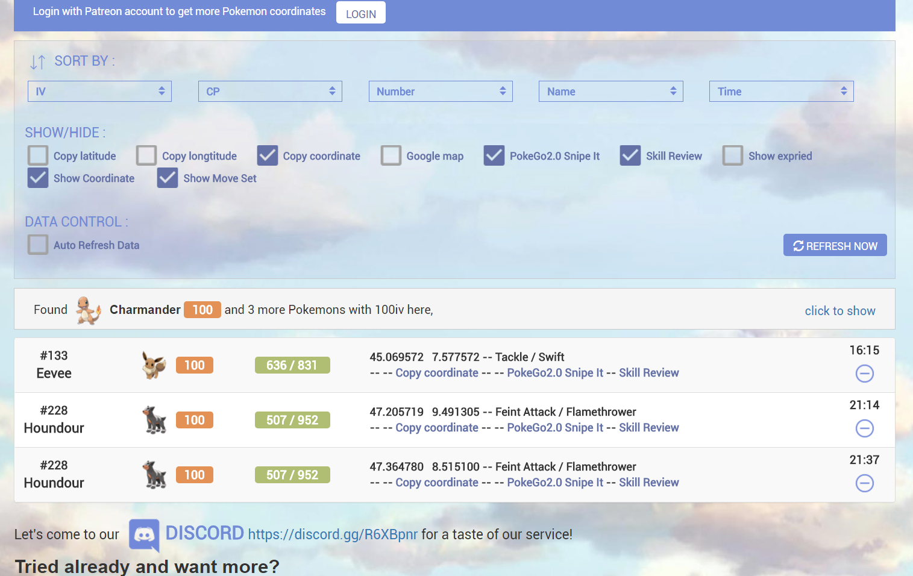
Task: Click 507 / 952 badge in 21:37 row
Action: (292, 475)
